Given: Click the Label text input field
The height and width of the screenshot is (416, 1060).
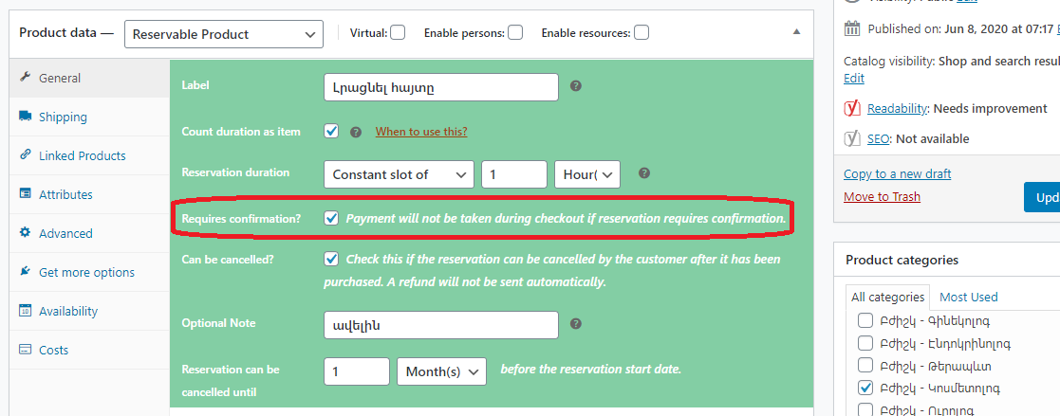Looking at the screenshot, I should tap(440, 87).
